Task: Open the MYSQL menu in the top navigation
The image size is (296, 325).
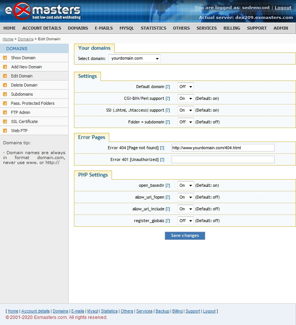Action: click(126, 28)
